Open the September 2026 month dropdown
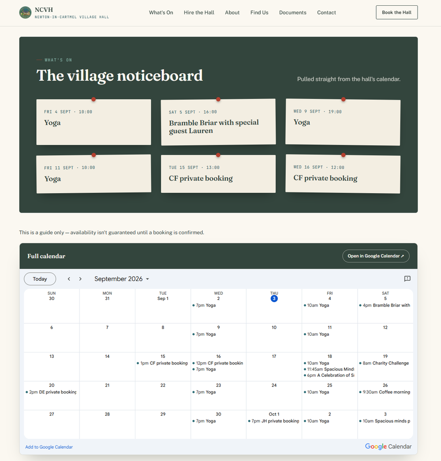The width and height of the screenshot is (441, 461). tap(122, 279)
